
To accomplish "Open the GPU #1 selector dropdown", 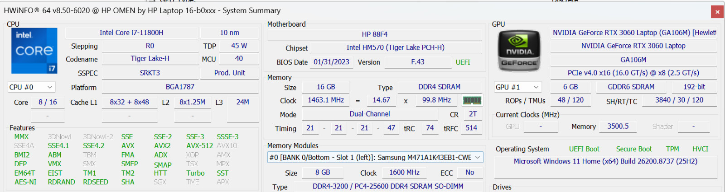I will [518, 87].
